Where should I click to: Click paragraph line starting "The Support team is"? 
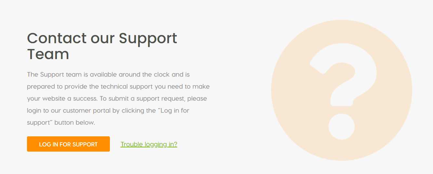click(108, 74)
